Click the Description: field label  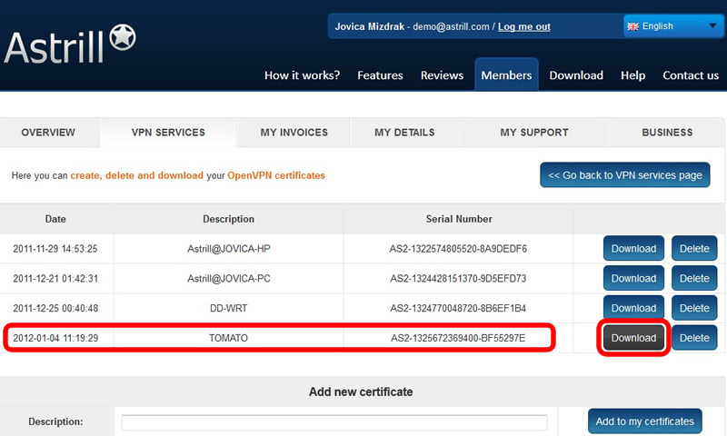tap(55, 421)
